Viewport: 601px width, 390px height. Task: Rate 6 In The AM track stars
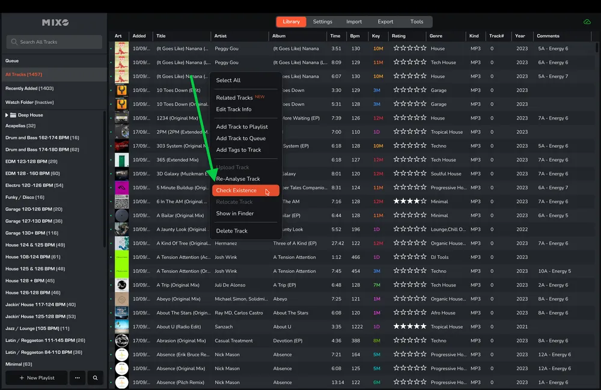[x=410, y=201]
